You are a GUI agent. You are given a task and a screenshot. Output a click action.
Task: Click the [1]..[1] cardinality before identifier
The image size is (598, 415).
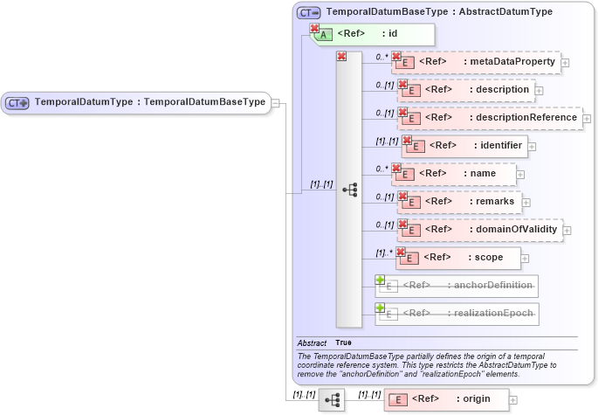pos(387,141)
